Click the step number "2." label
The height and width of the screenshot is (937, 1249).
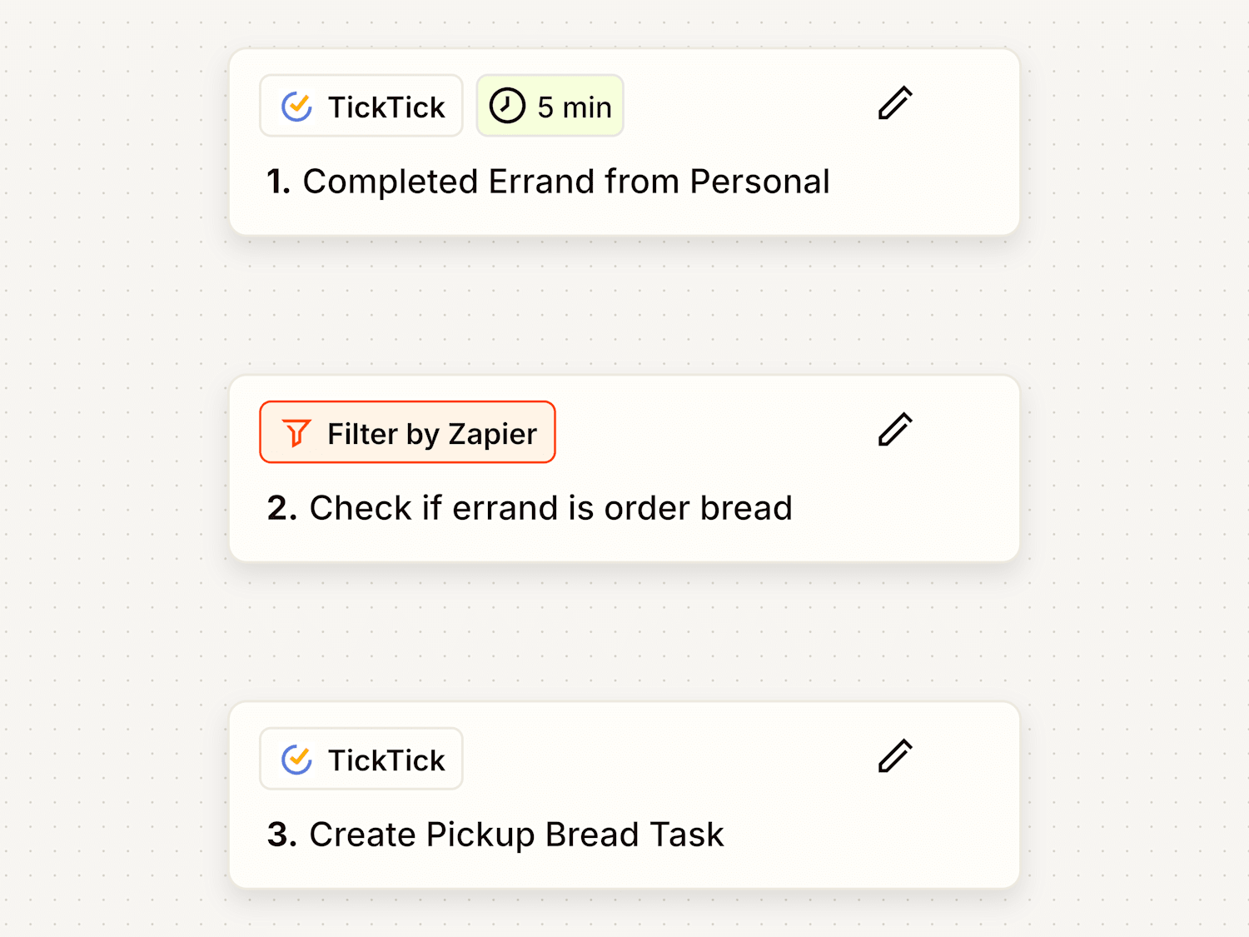282,508
